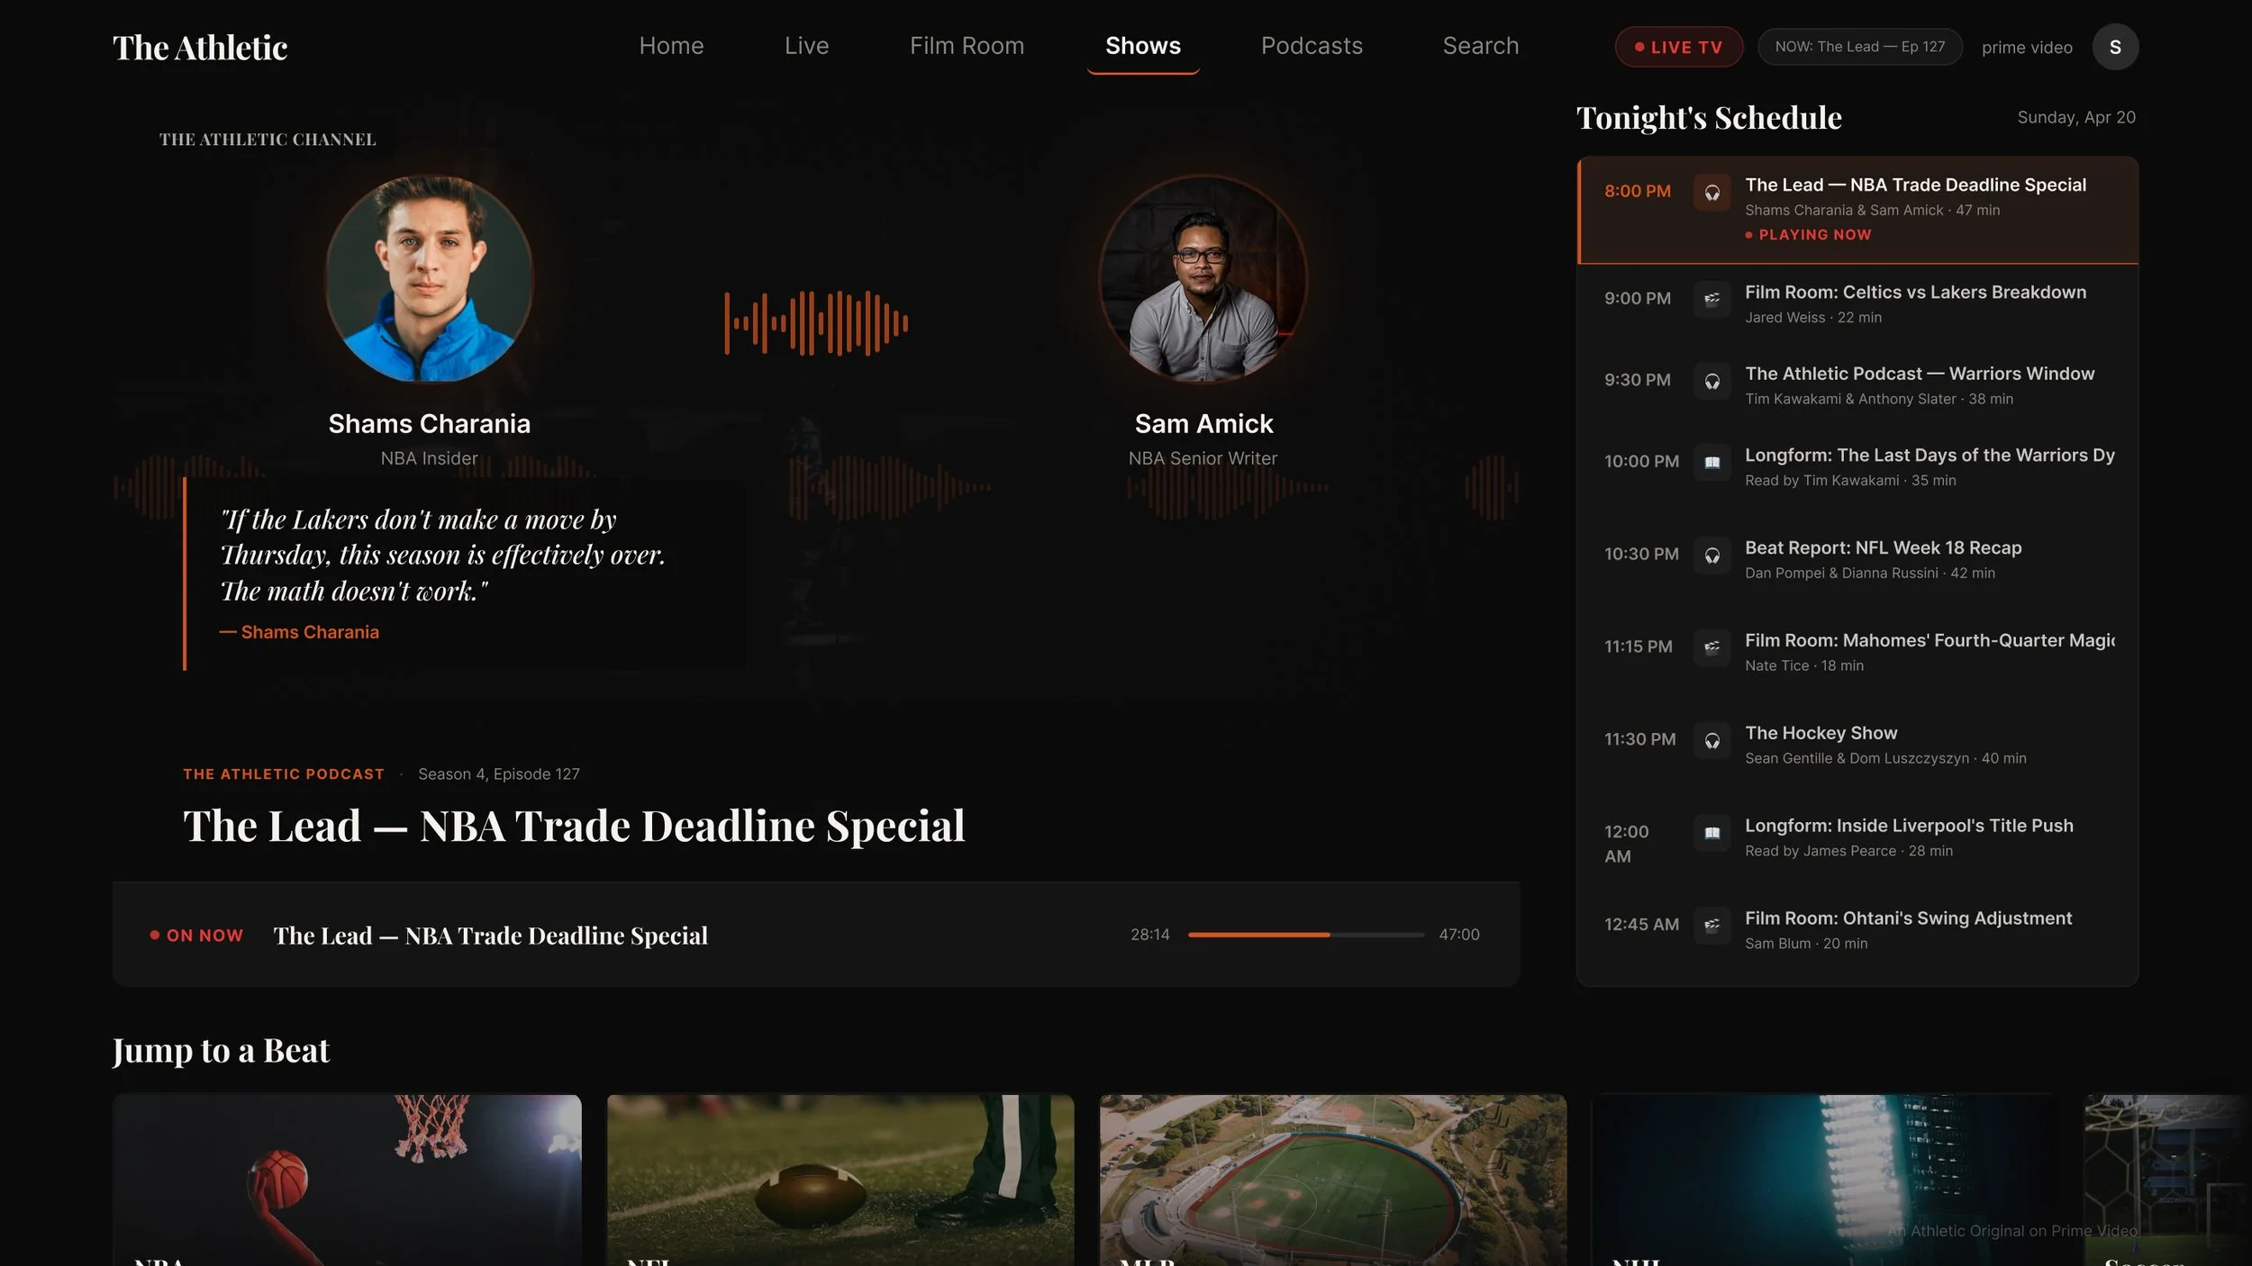This screenshot has height=1266, width=2252.
Task: Click film icon for Celtics vs Lakers Breakdown
Action: [x=1712, y=299]
